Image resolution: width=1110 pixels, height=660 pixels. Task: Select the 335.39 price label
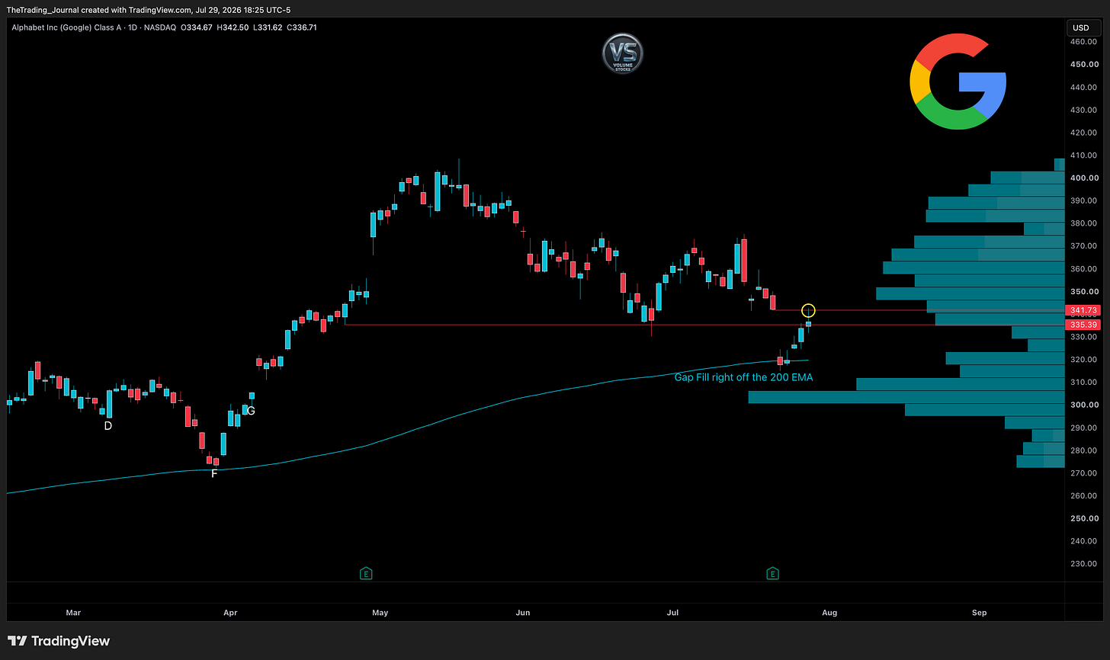click(1083, 325)
